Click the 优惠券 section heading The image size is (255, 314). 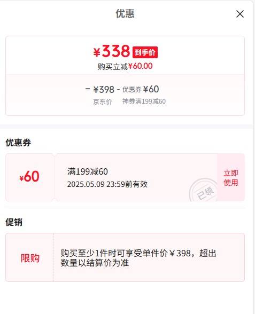[x=18, y=143]
